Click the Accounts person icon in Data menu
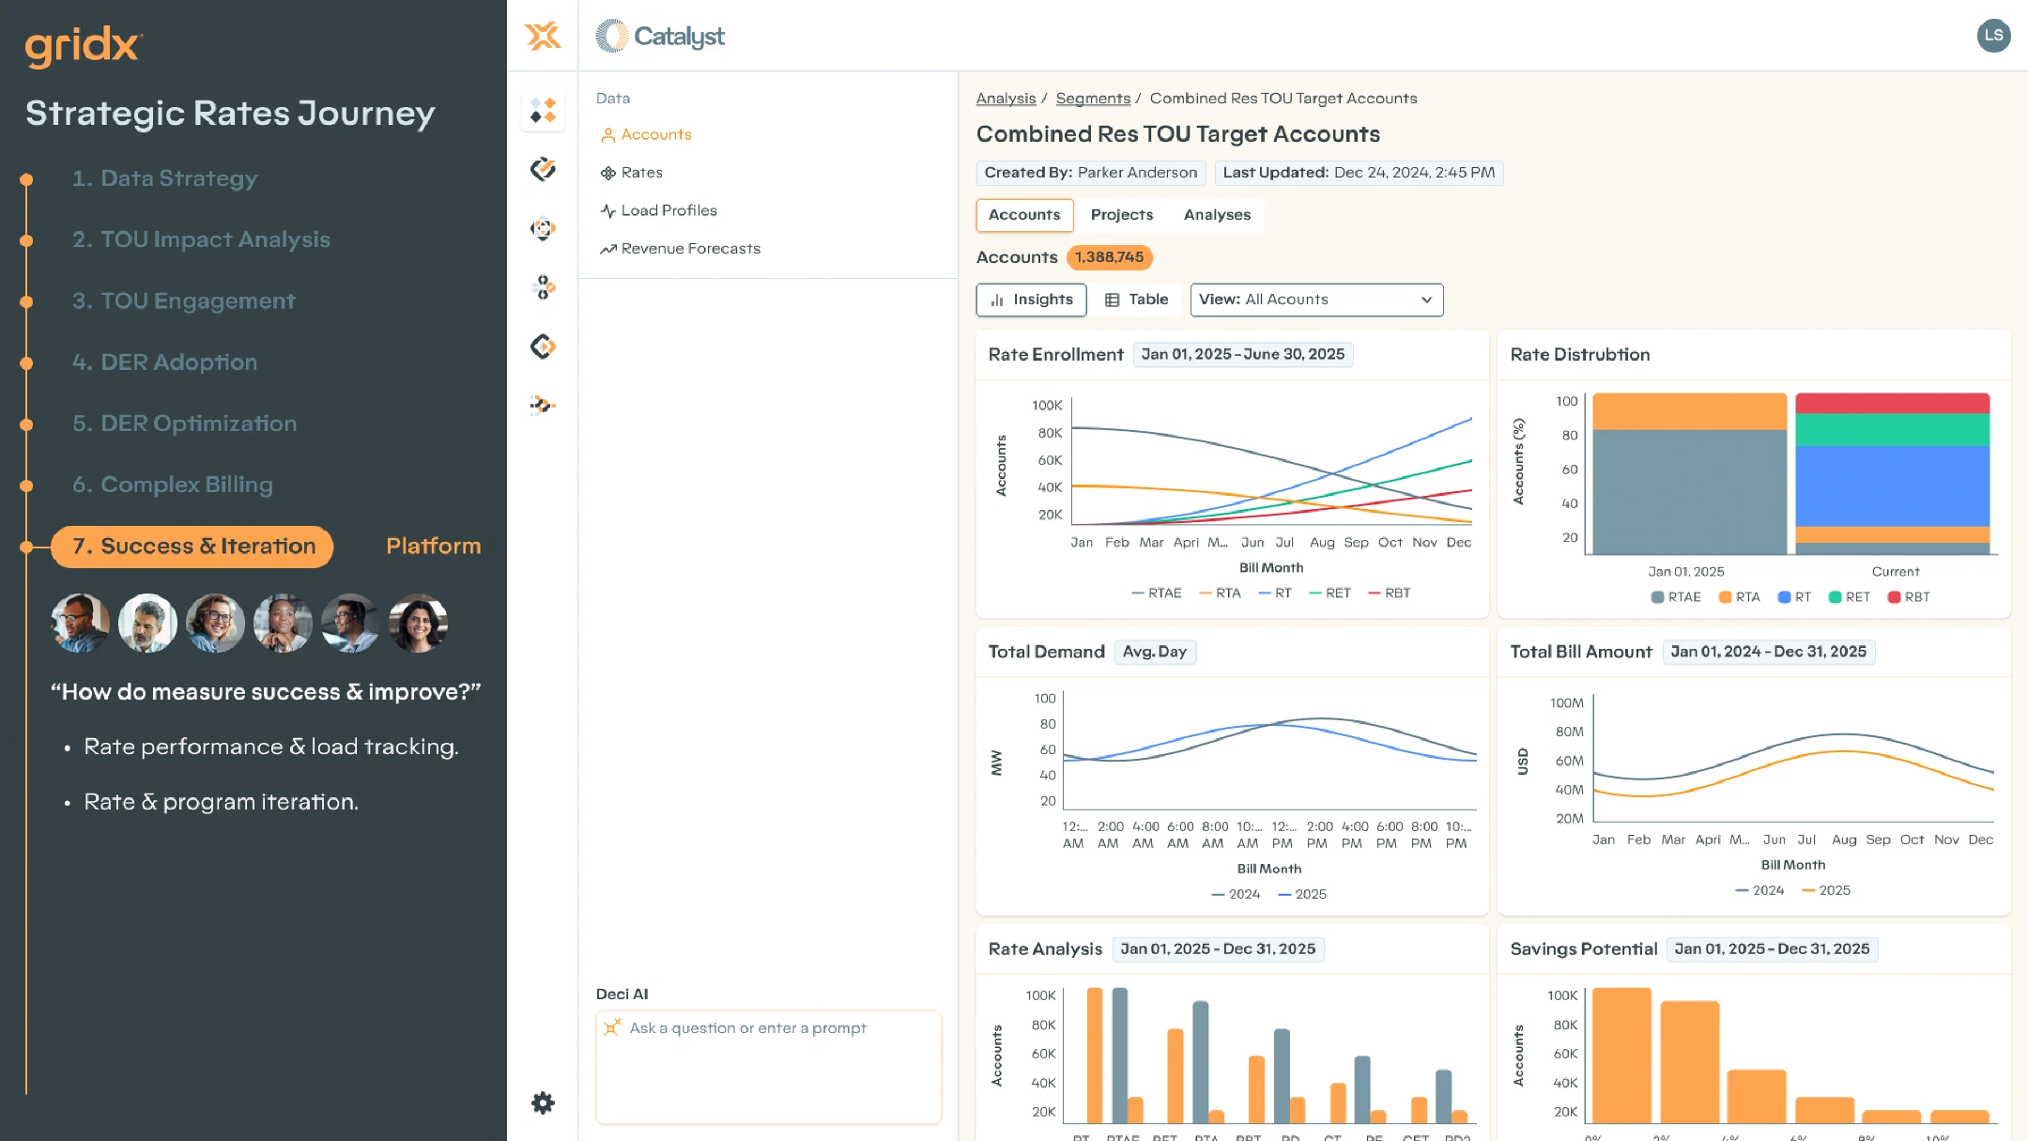Screen dimensions: 2028x1141 (607, 135)
